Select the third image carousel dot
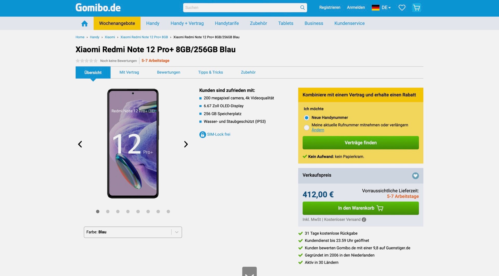Screen dimensions: 499x276 tap(118, 212)
